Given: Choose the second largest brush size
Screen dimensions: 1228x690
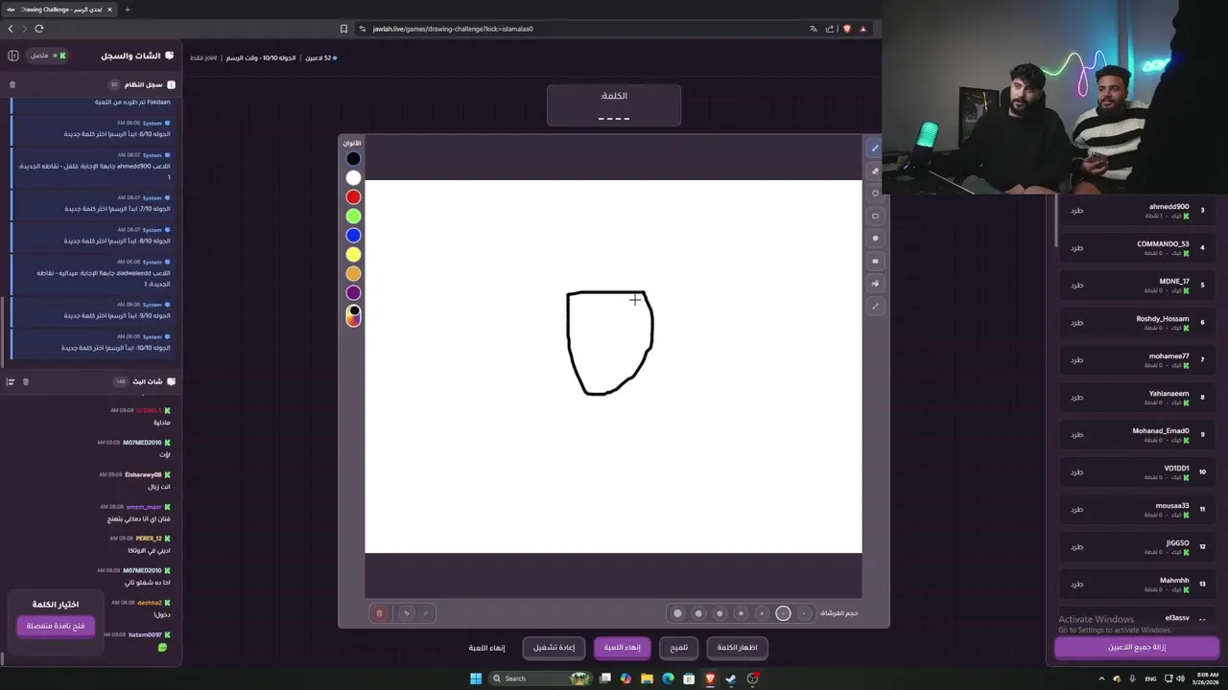Looking at the screenshot, I should (698, 613).
